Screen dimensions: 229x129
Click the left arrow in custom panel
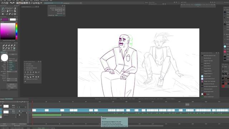[x=36, y=77]
